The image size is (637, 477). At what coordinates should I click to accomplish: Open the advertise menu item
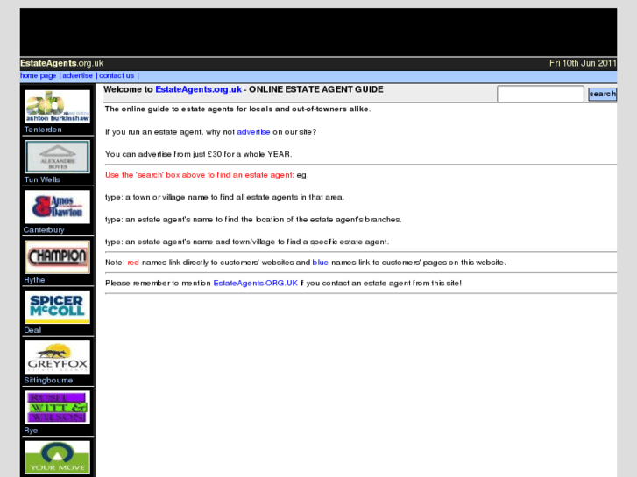78,76
